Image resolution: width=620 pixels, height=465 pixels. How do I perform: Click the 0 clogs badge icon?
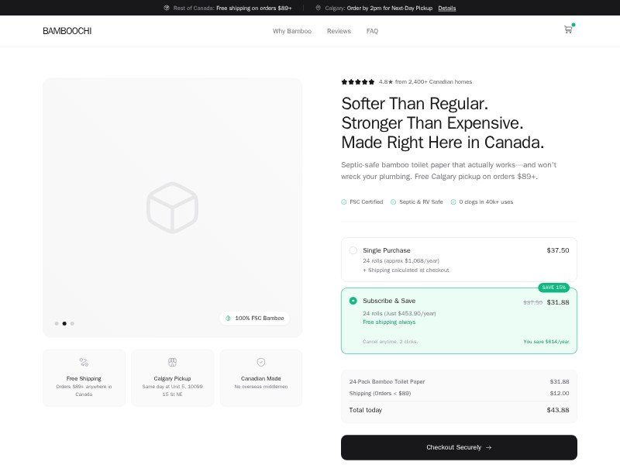tap(453, 201)
